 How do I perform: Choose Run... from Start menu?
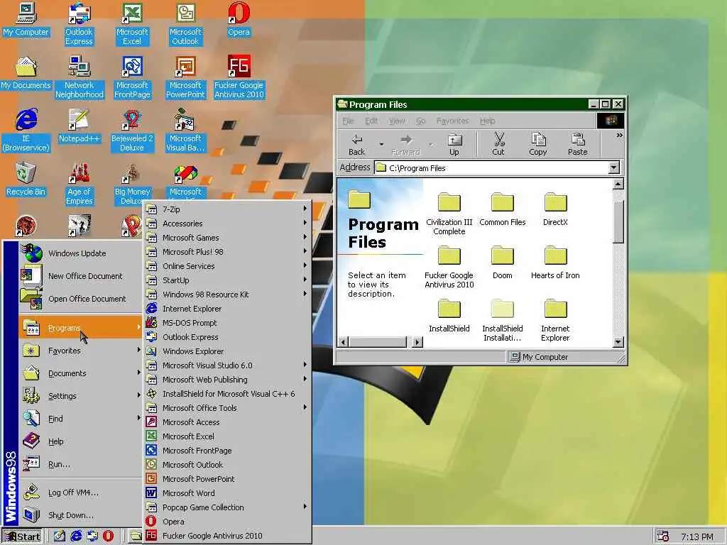81,464
